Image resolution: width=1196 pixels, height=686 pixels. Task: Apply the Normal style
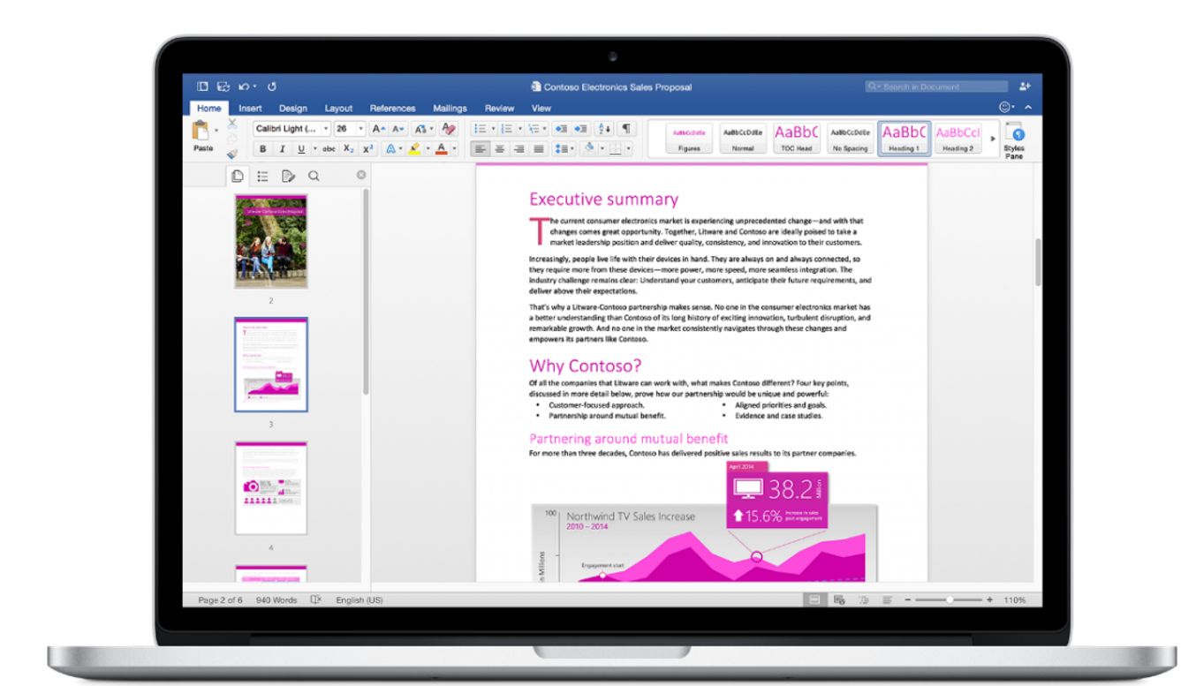point(743,139)
